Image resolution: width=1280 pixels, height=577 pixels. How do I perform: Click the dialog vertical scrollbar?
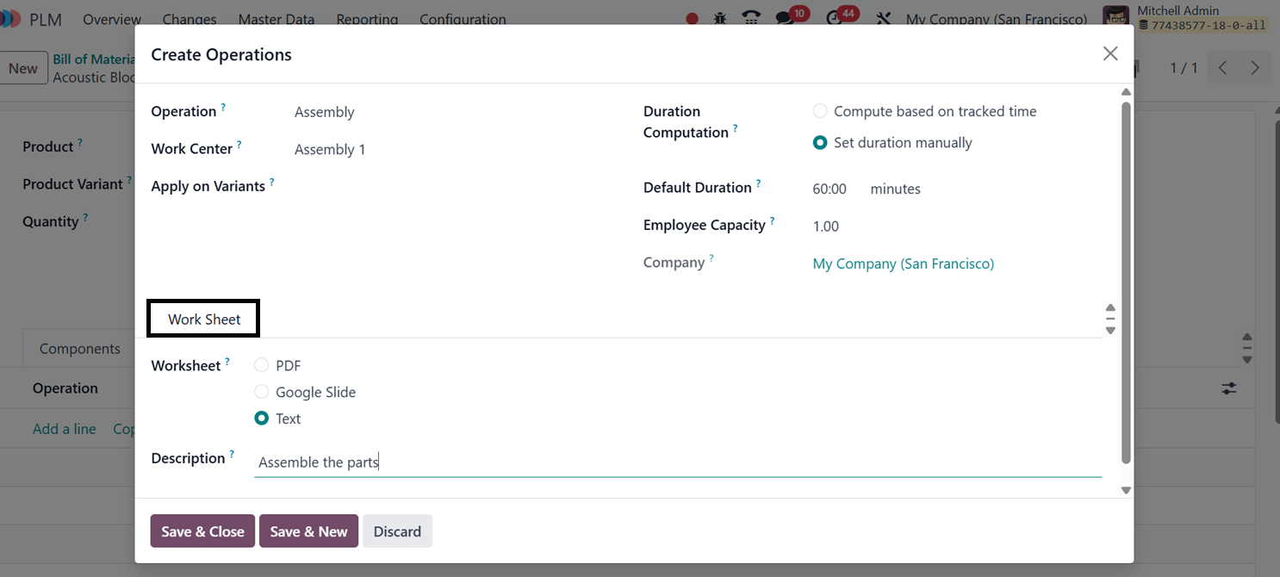[x=1126, y=284]
